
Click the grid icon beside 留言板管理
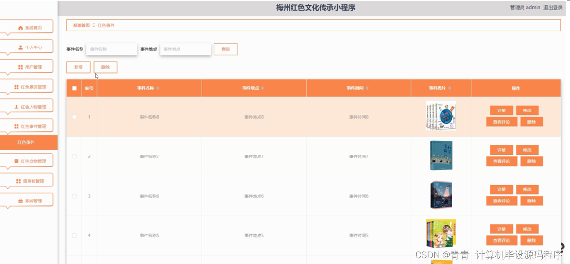18,181
